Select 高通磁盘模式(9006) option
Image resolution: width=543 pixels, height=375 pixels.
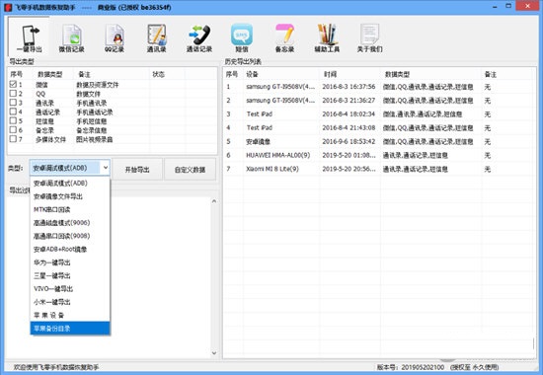click(x=70, y=223)
